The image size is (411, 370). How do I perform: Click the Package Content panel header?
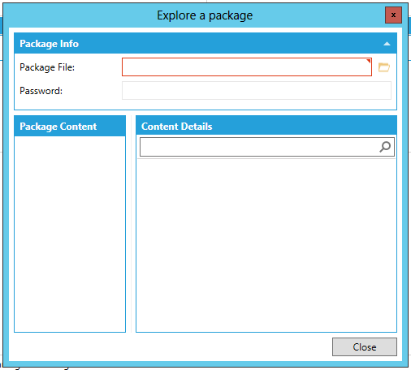[x=70, y=126]
